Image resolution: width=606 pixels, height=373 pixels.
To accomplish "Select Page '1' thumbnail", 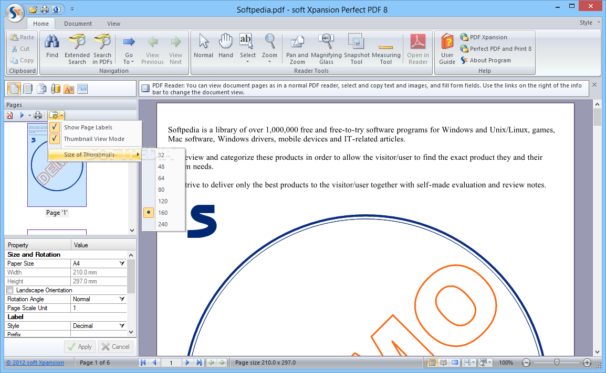I will pos(57,164).
